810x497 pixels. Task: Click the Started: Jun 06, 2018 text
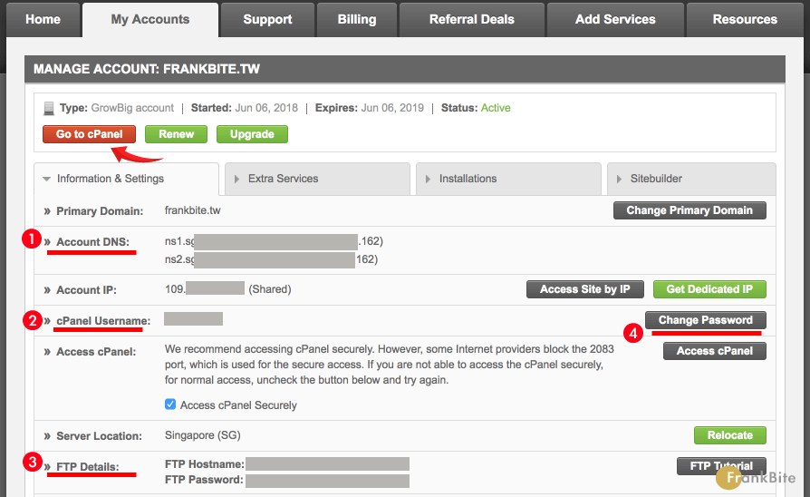click(245, 108)
